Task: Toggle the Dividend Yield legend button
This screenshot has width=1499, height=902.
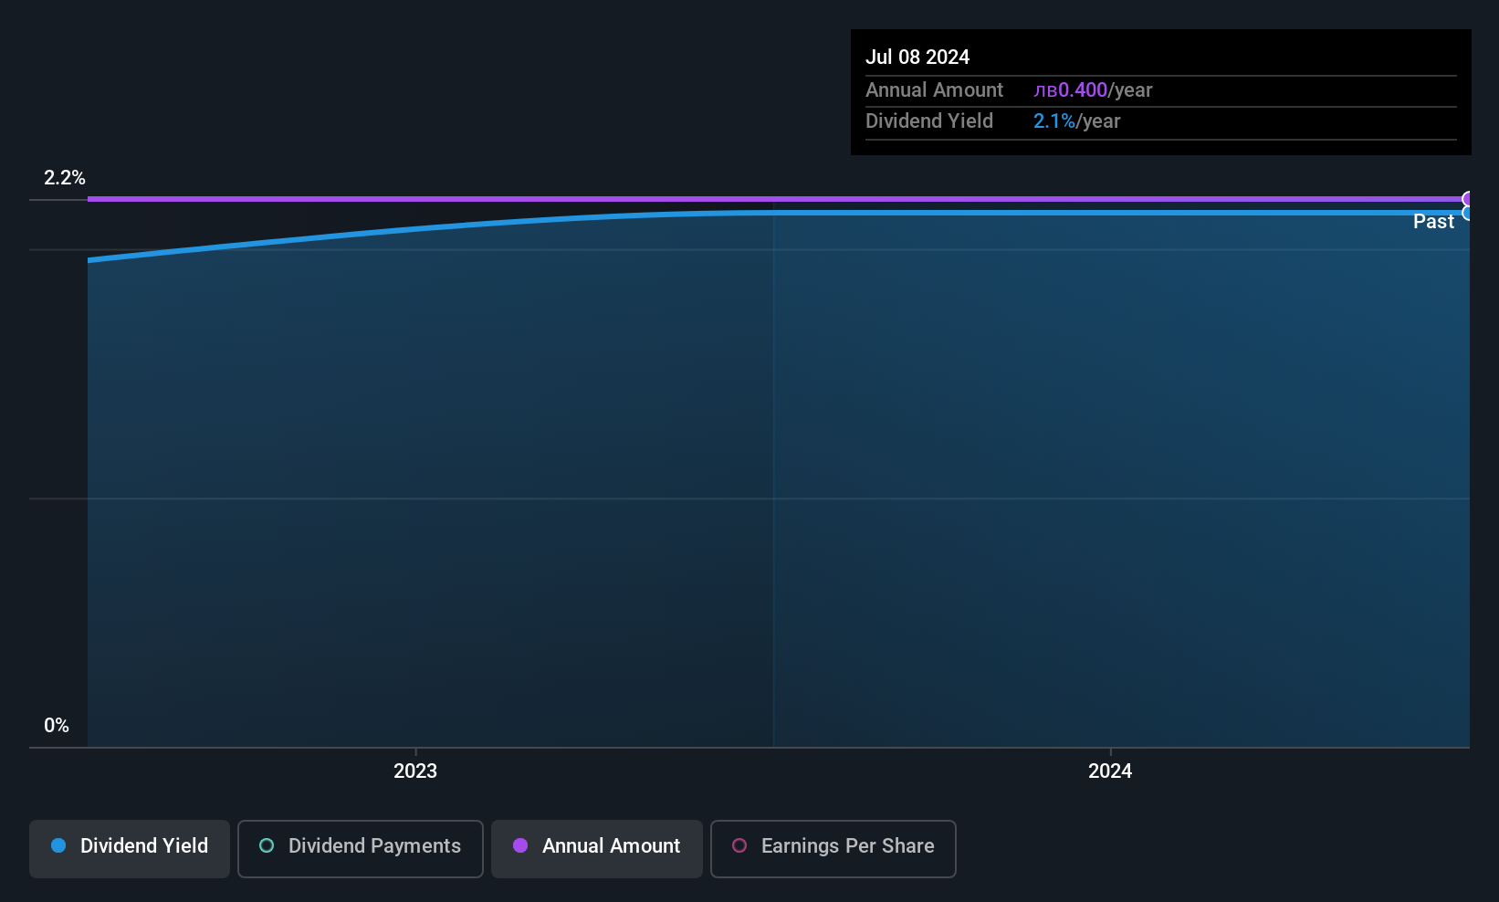Action: 130,848
